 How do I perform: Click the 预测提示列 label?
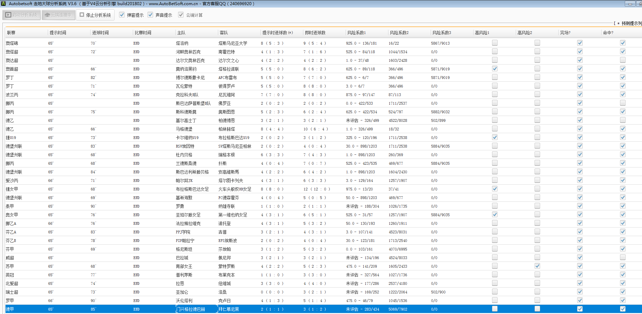(x=631, y=23)
